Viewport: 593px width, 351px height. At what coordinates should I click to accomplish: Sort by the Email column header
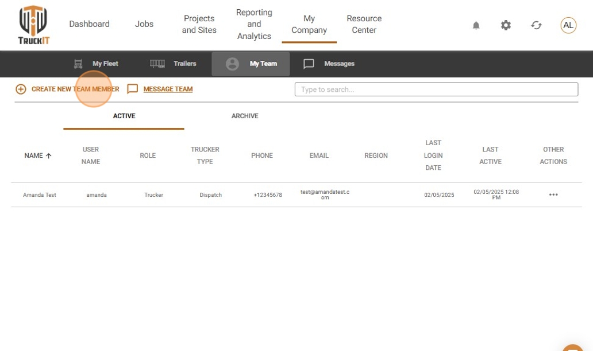point(319,155)
